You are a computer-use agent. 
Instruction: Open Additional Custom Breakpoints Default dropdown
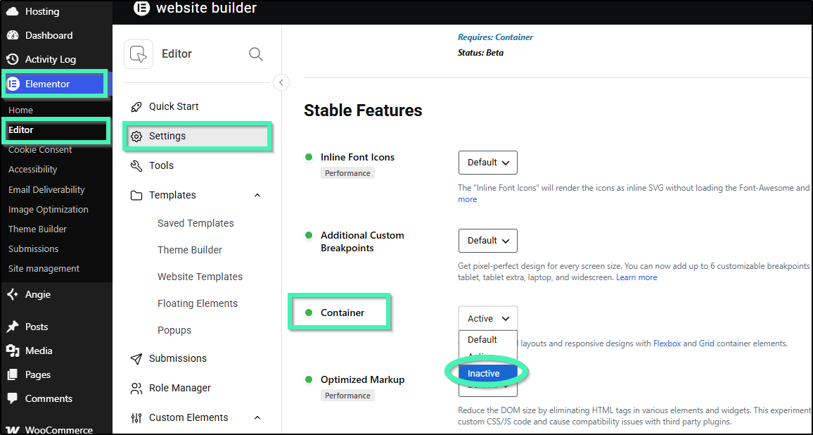pos(488,240)
